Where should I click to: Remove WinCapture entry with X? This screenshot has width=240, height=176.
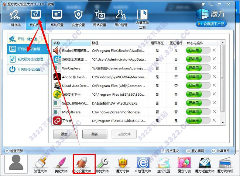pyautogui.click(x=214, y=67)
